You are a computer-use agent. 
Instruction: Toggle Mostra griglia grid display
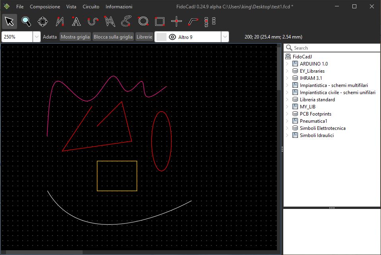click(75, 37)
